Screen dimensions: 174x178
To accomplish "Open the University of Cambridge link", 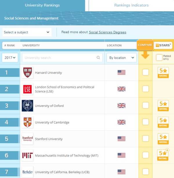I will click(52, 122).
